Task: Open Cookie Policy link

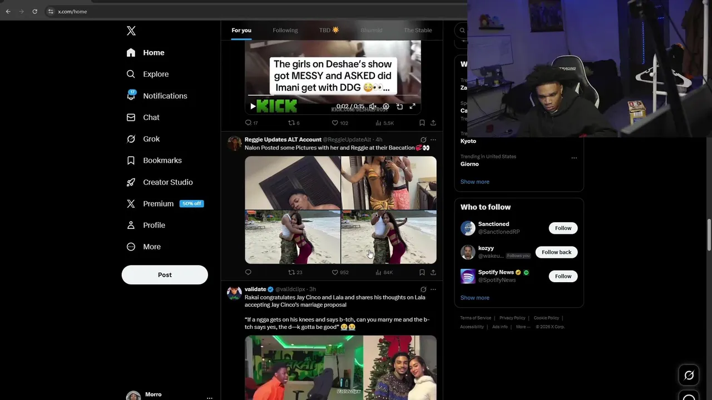Action: tap(546, 318)
